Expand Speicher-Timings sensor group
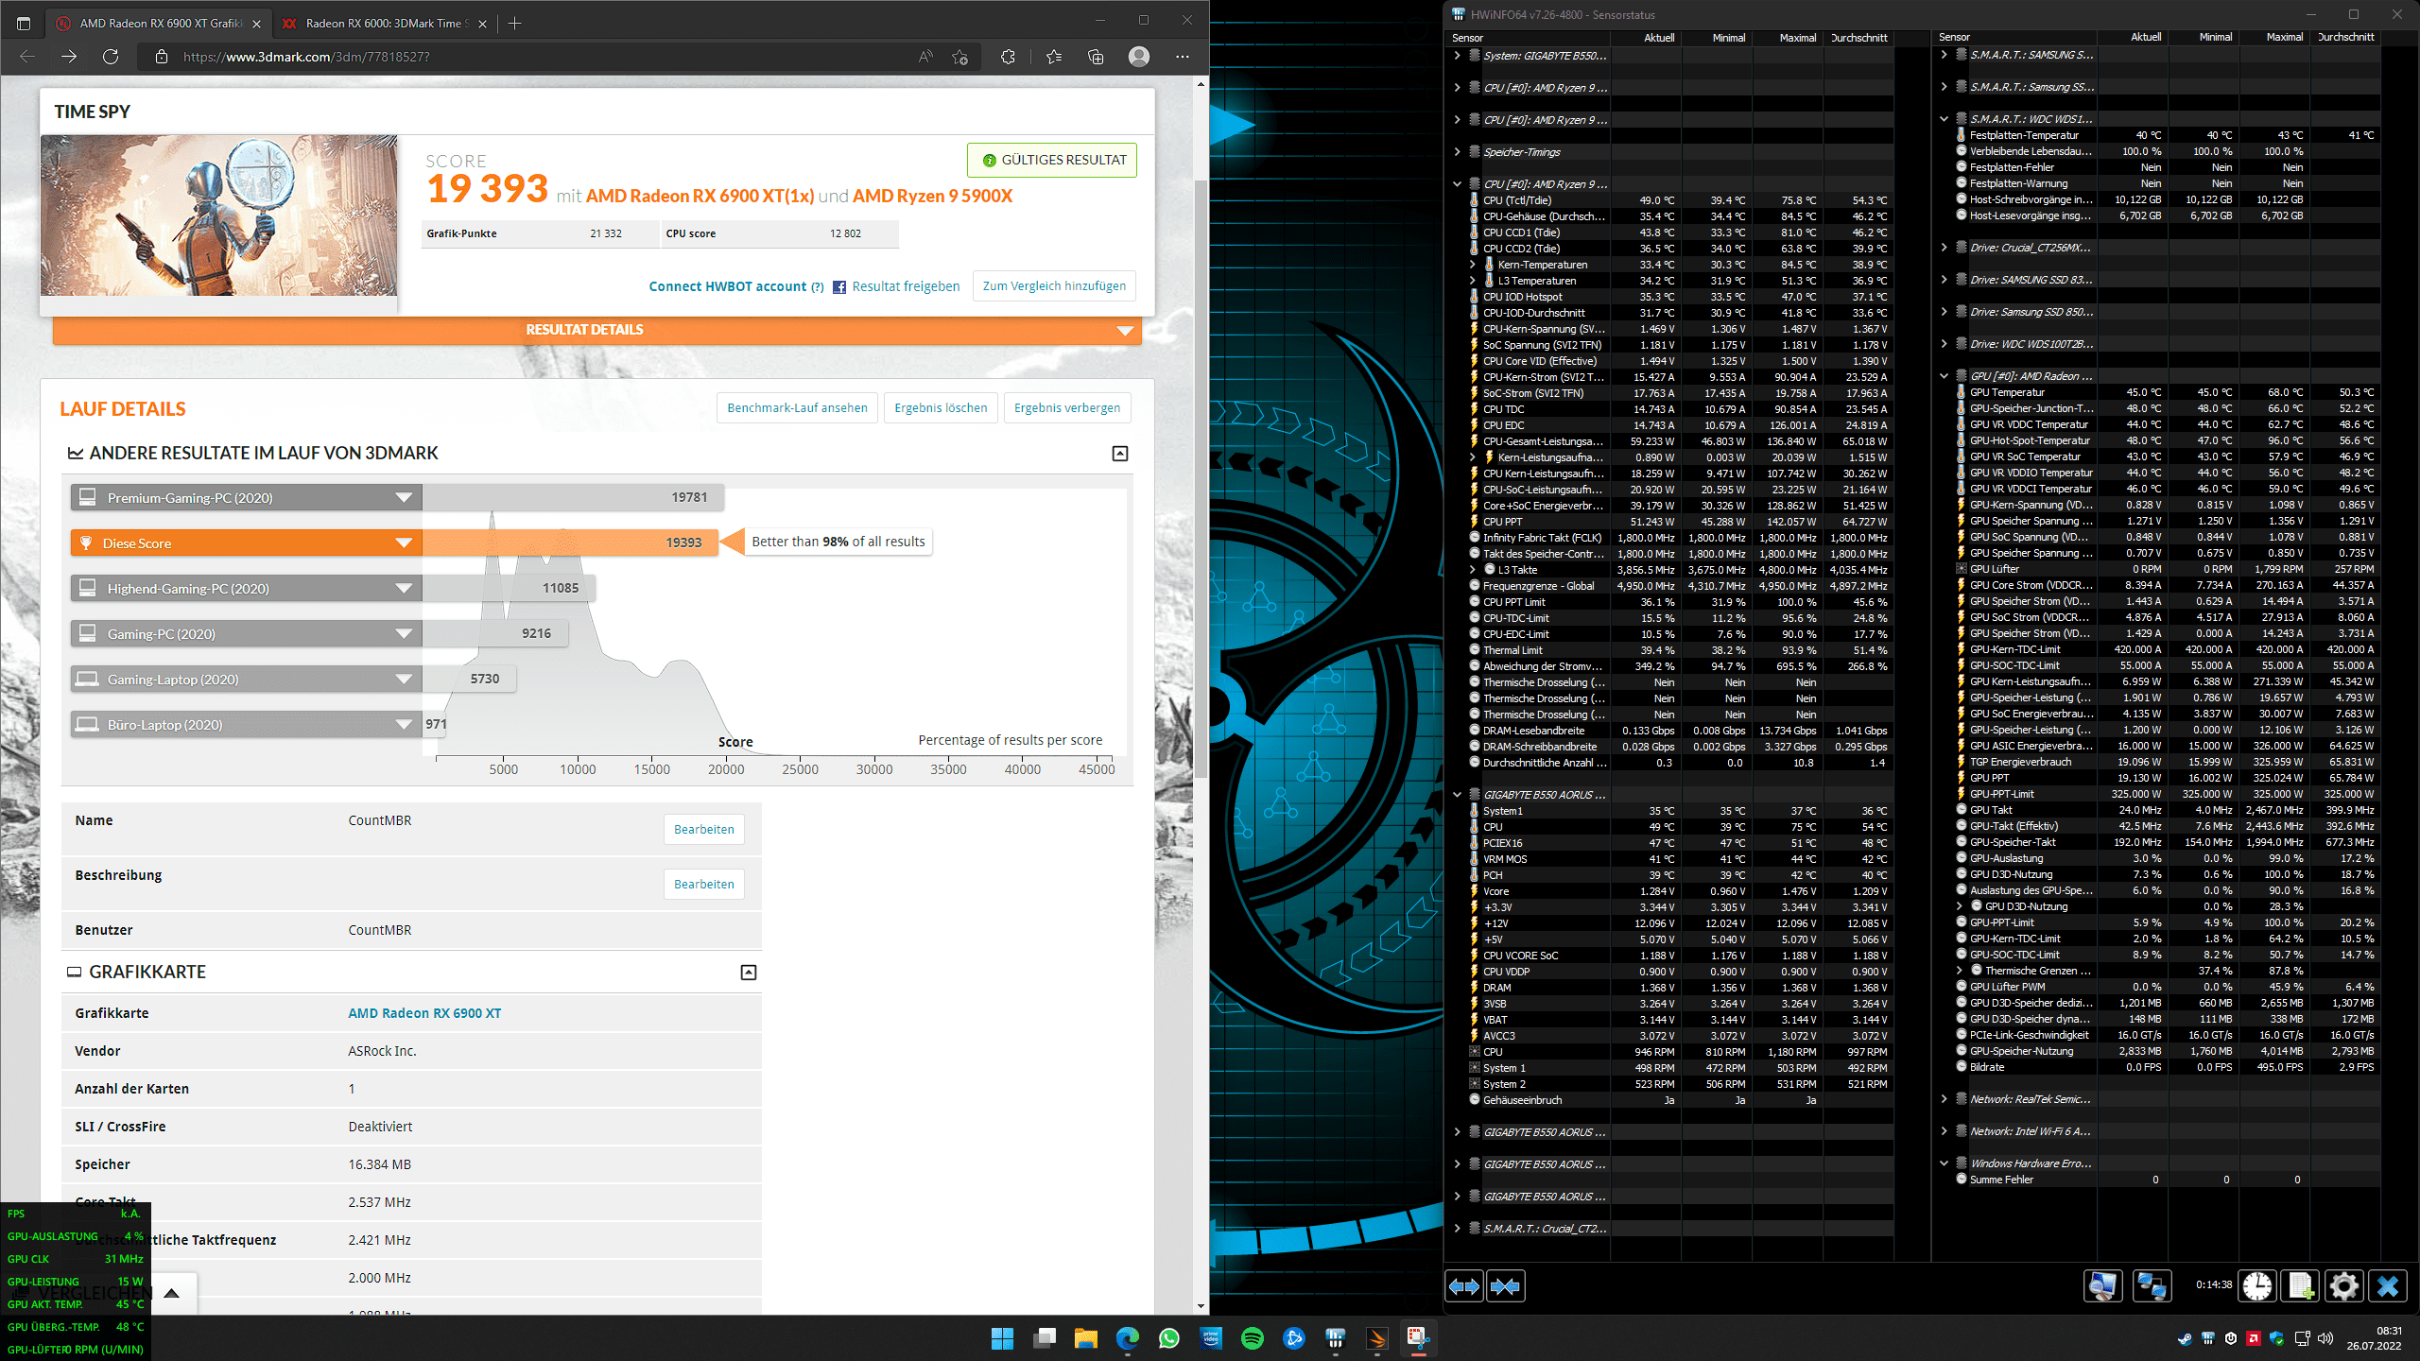The image size is (2420, 1361). [x=1458, y=152]
